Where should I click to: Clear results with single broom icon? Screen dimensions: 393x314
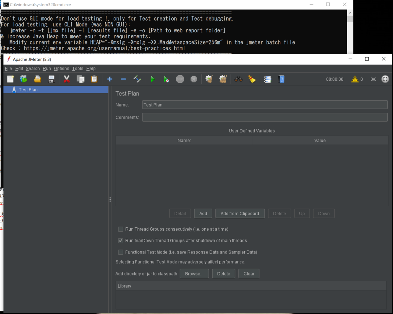pos(209,79)
